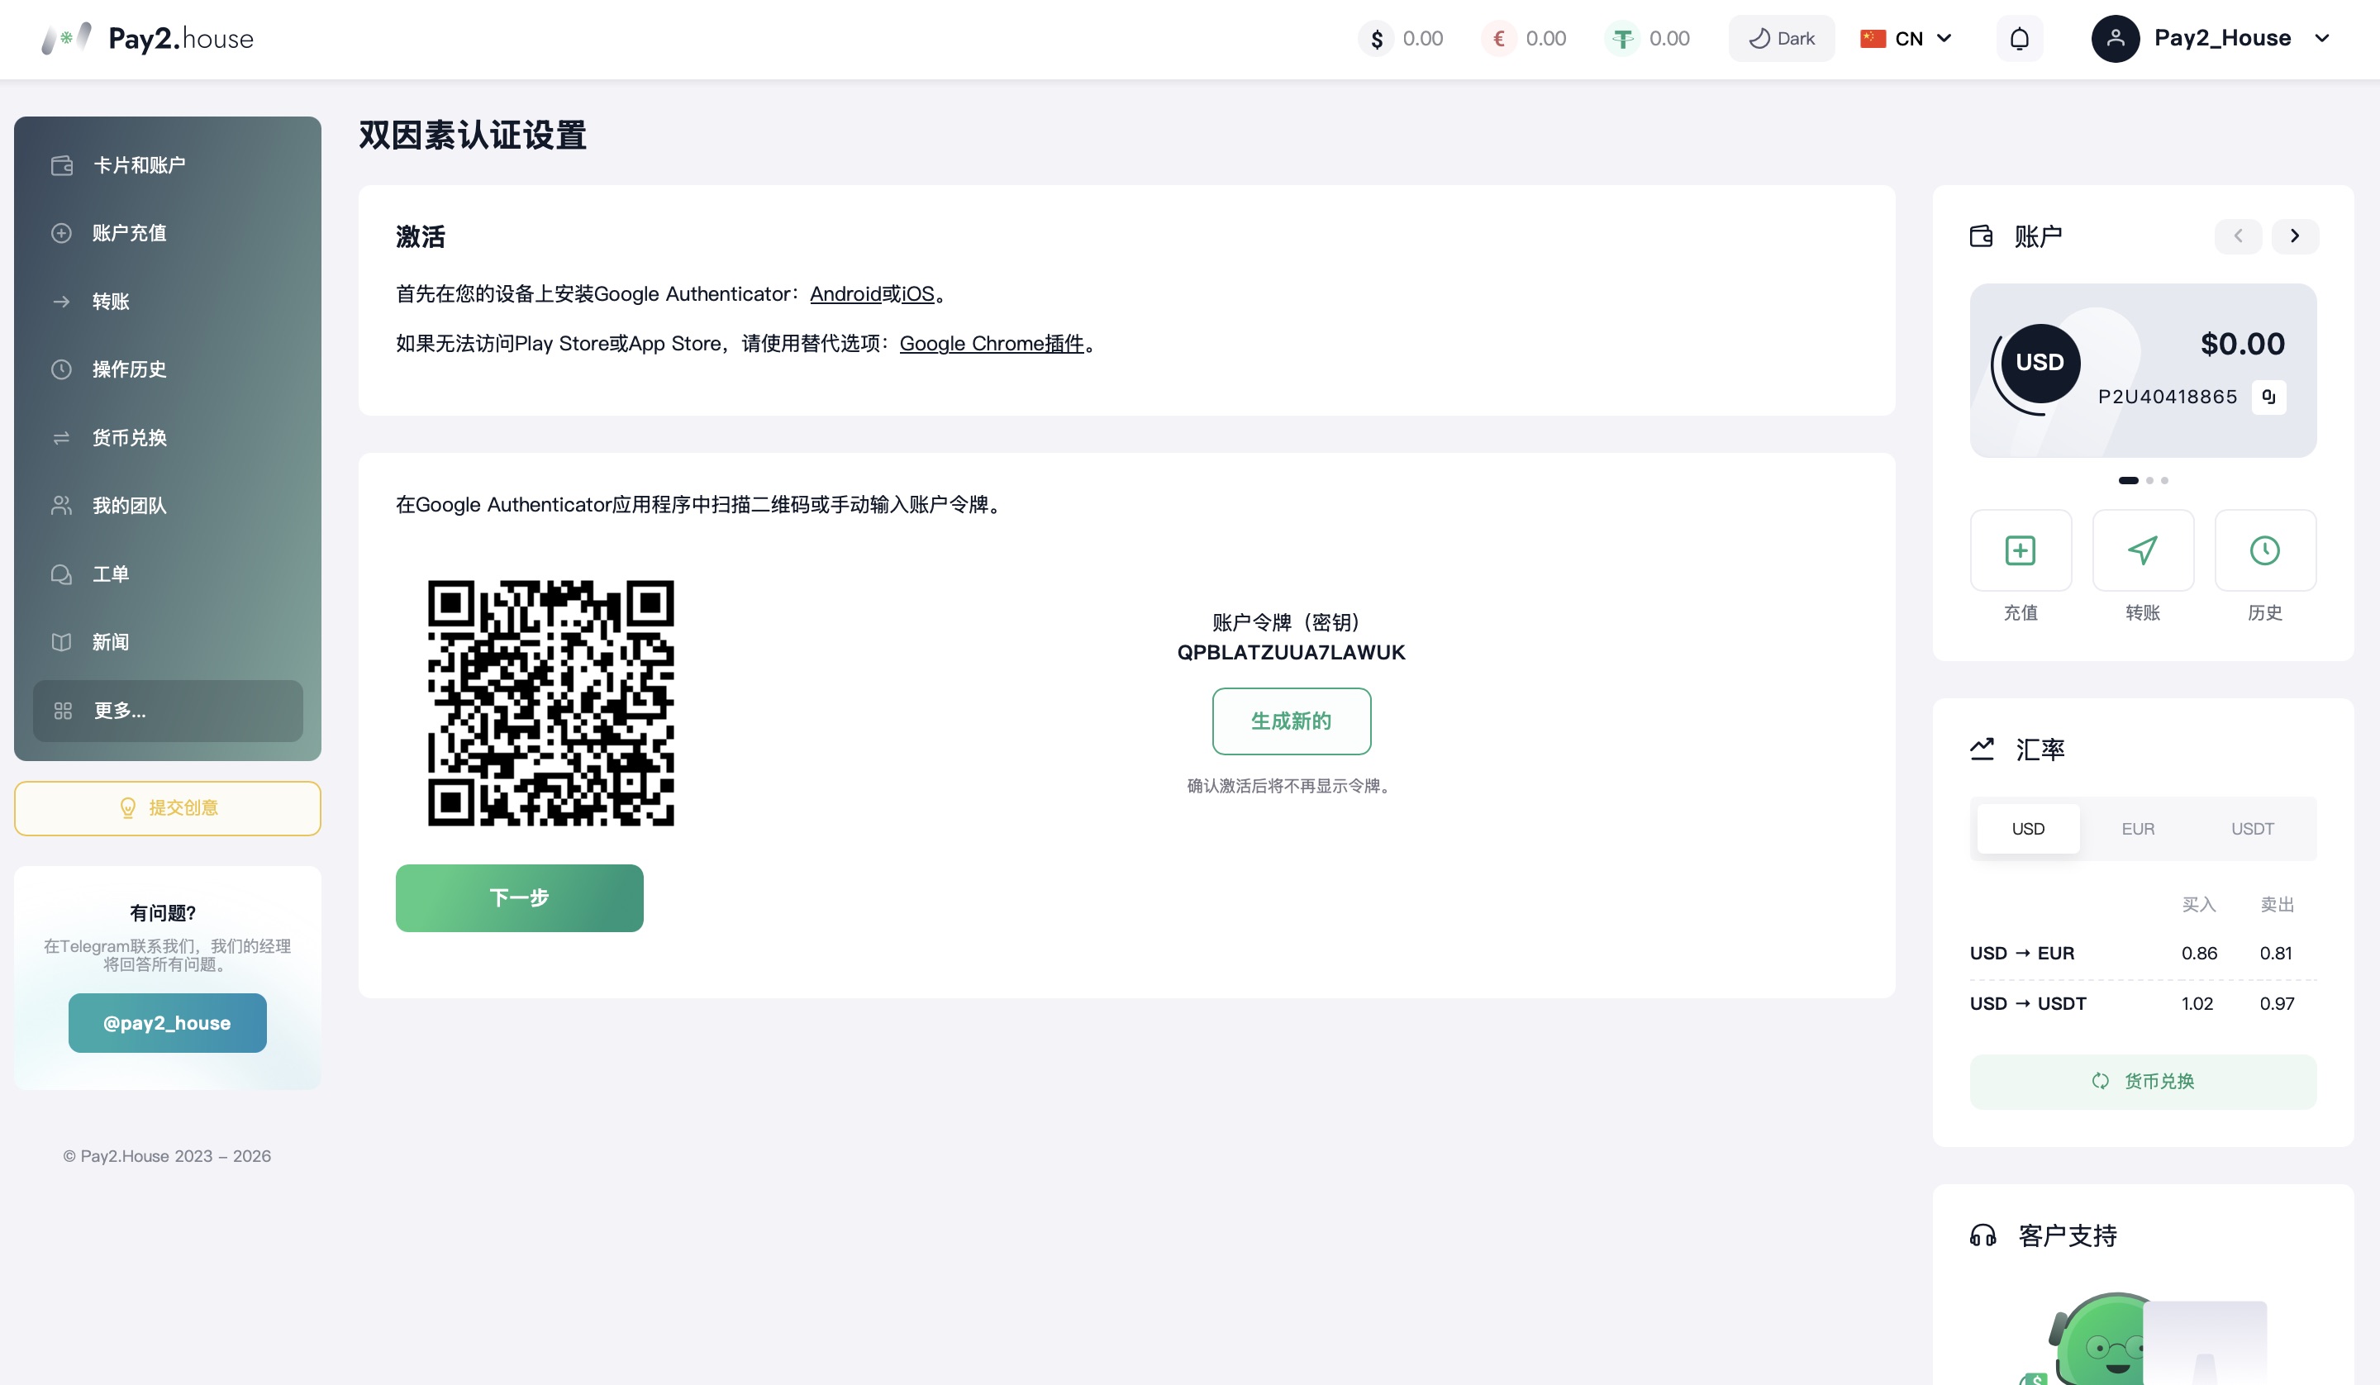Click the 历史 clock icon

coord(2265,551)
